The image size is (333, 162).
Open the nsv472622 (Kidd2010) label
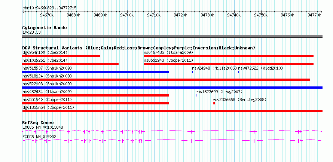[260, 68]
